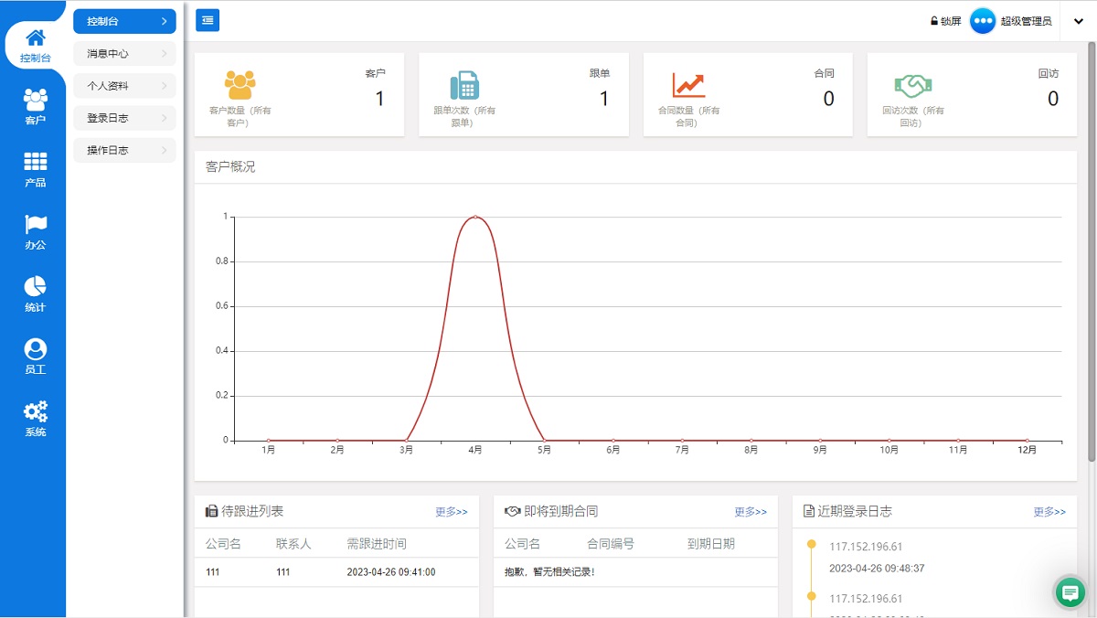The width and height of the screenshot is (1097, 618).
Task: Click the chevron on 个人资料 item
Action: 164,86
